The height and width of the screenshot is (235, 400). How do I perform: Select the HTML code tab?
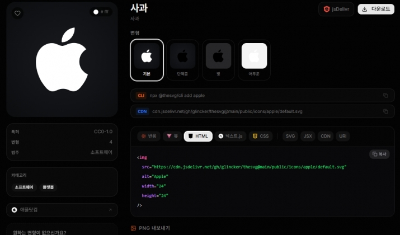tap(198, 136)
